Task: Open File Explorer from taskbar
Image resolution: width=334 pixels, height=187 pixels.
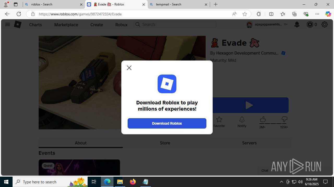Action: (120, 182)
